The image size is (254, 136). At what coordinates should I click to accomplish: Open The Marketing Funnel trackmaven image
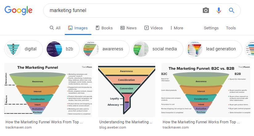tap(48, 90)
